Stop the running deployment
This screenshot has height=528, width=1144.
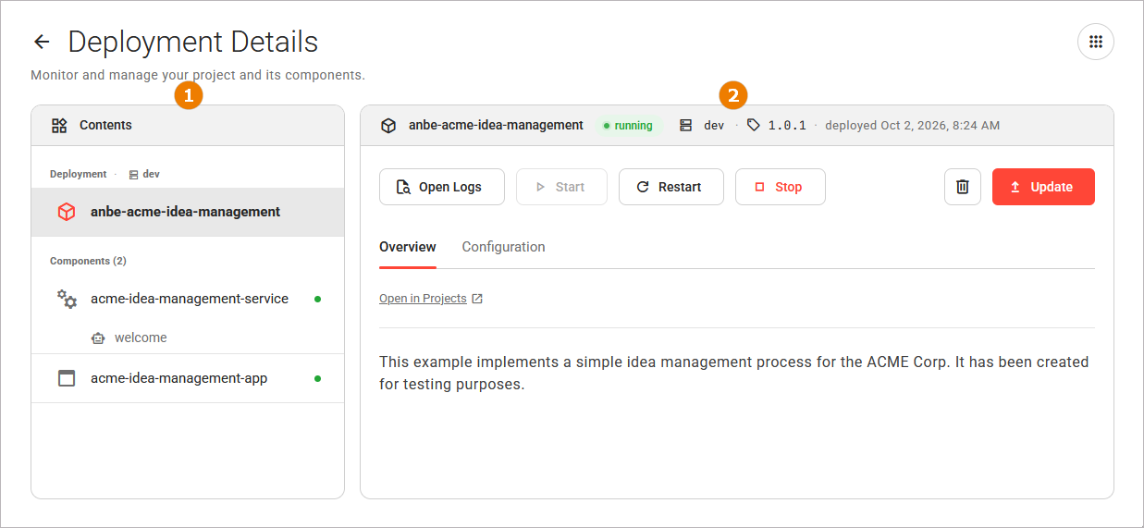(x=780, y=187)
